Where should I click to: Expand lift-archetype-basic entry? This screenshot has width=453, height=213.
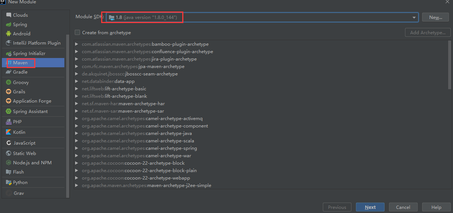[77, 89]
